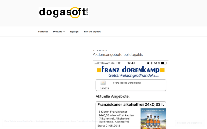Click the Telekom.de carrier label

point(107,63)
